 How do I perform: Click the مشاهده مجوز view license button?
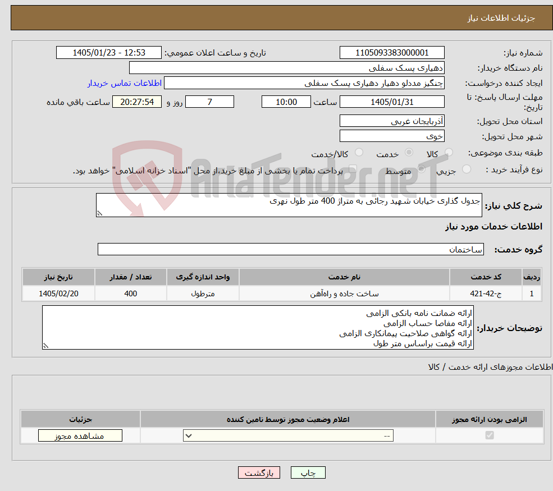80,435
